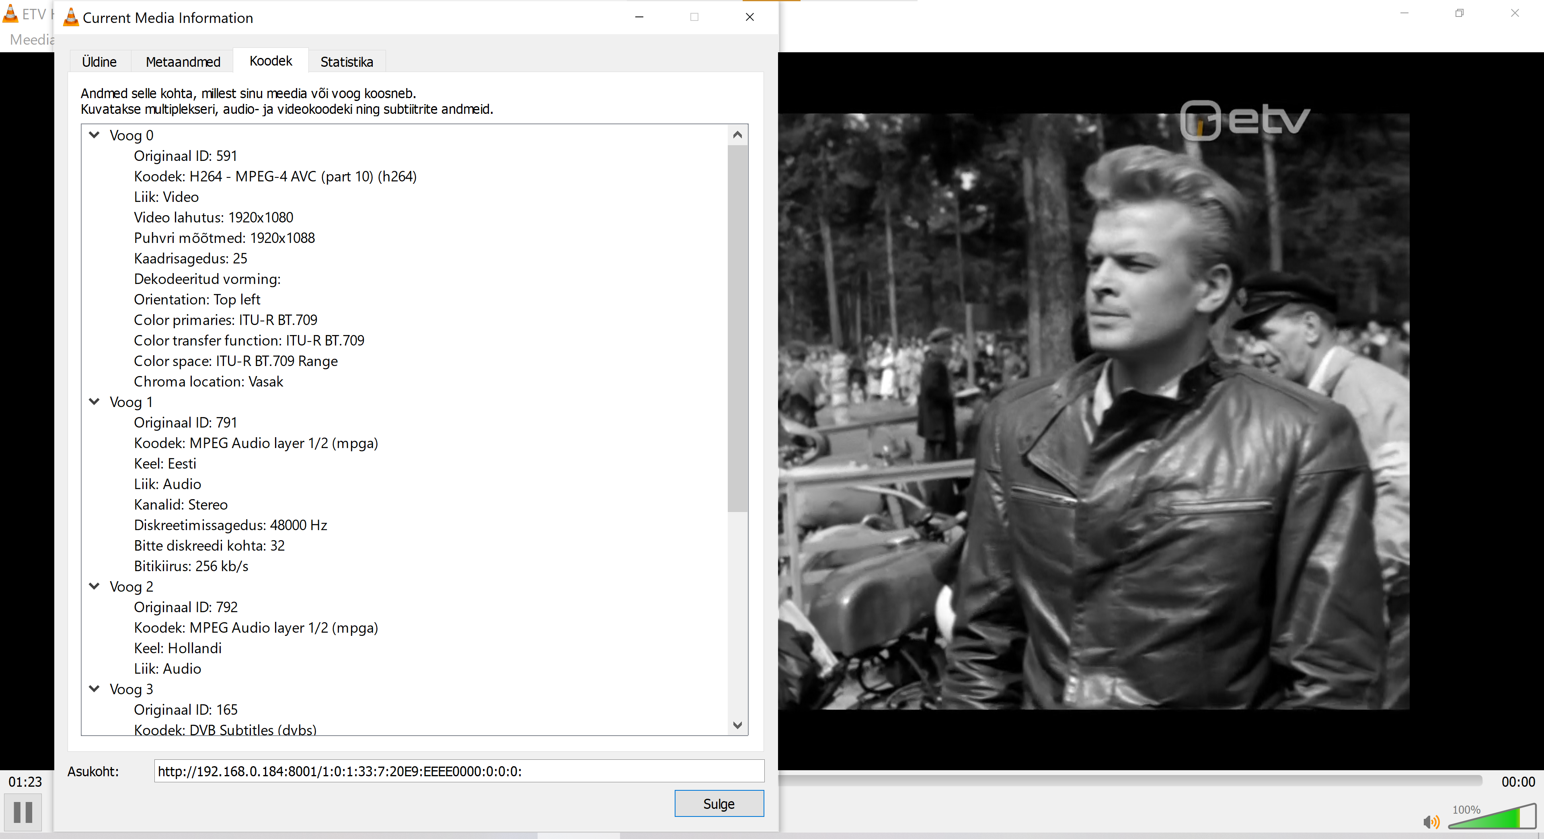
Task: Select row 'Koodek: DVB Subtitles (dvbs)'
Action: (x=225, y=729)
